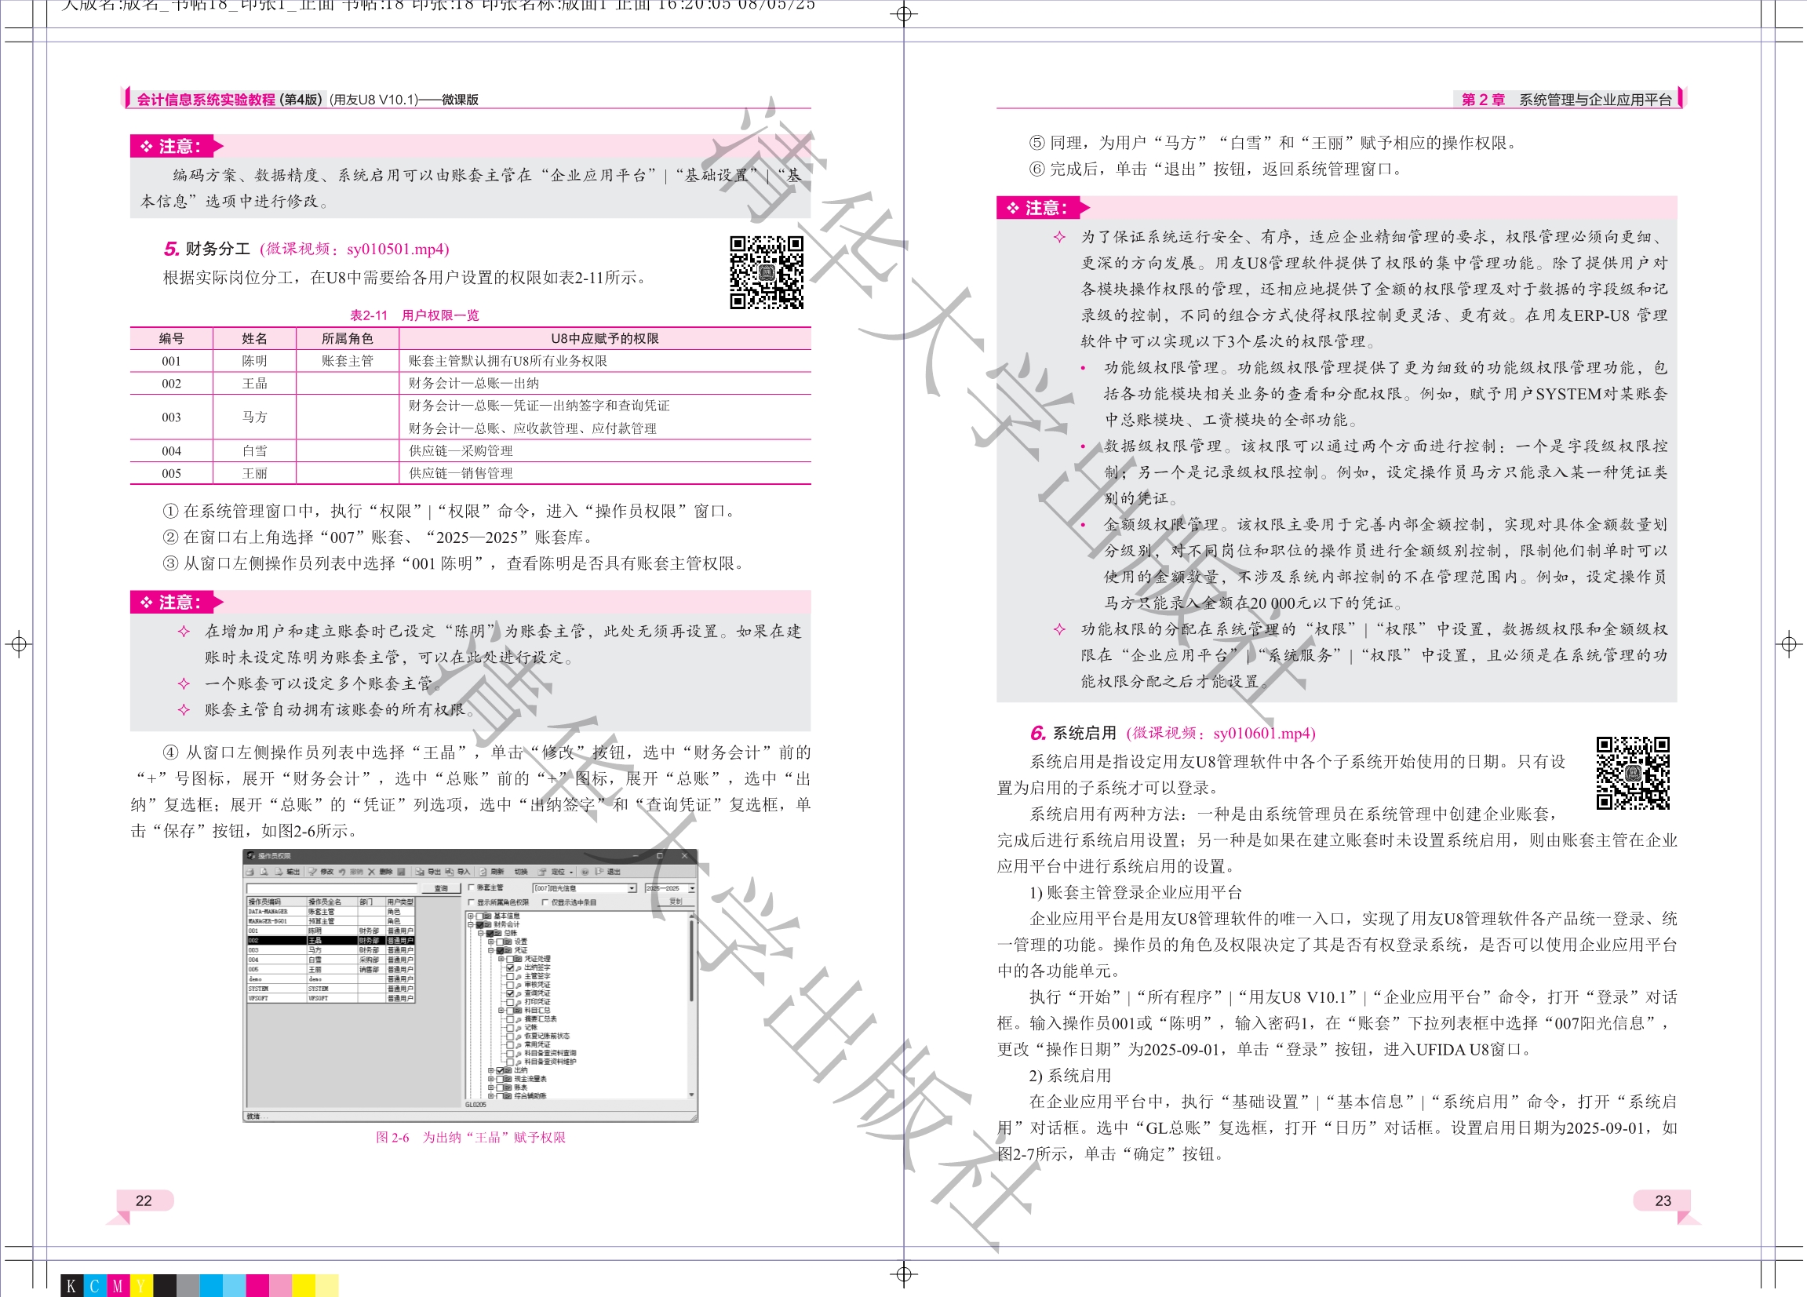Screen dimensions: 1807x1297
Task: Open the [007]阳光信息 account dropdown
Action: click(x=632, y=888)
